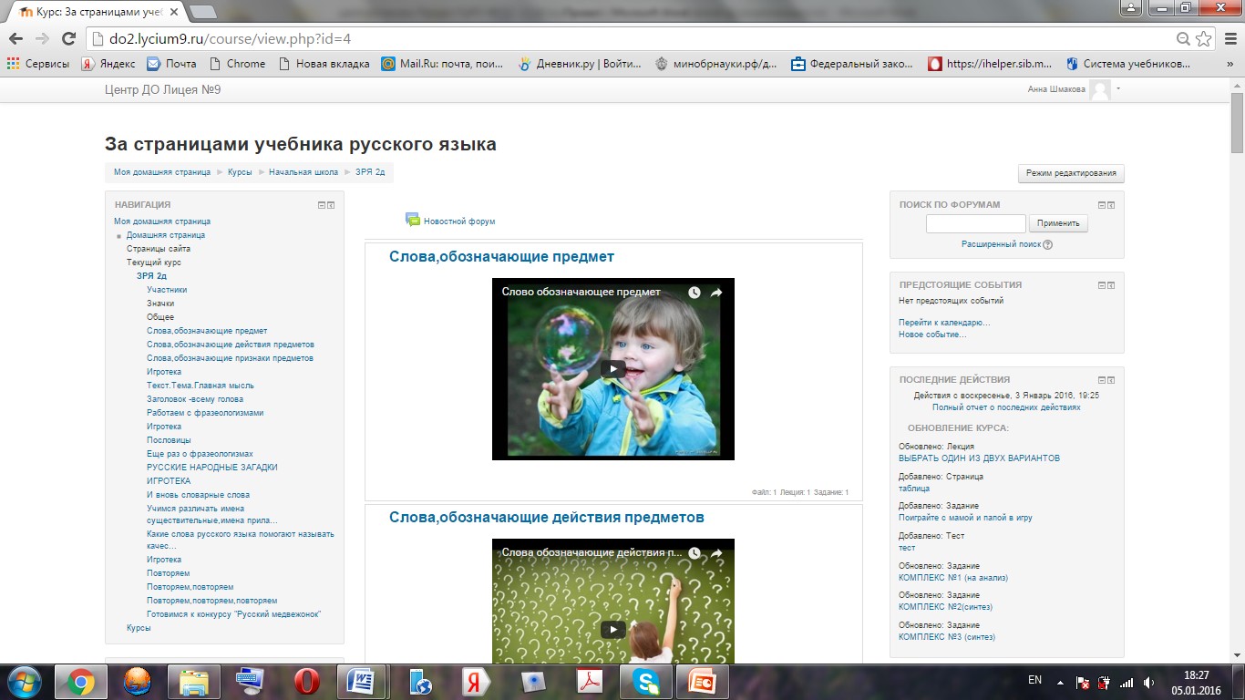Open user menu arrow beside Анна Шмакова
Viewport: 1245px width, 700px height.
[1118, 89]
